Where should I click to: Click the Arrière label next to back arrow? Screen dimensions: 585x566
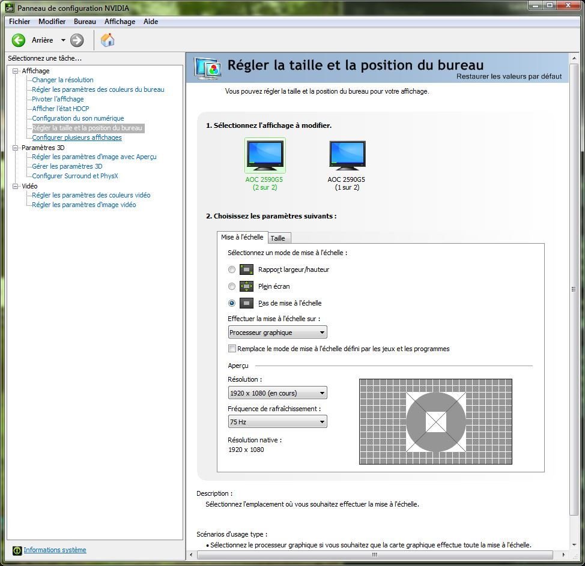coord(42,40)
